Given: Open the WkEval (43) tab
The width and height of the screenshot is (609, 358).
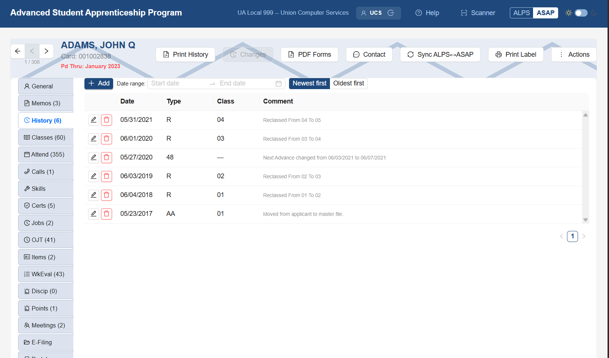Looking at the screenshot, I should 46,274.
